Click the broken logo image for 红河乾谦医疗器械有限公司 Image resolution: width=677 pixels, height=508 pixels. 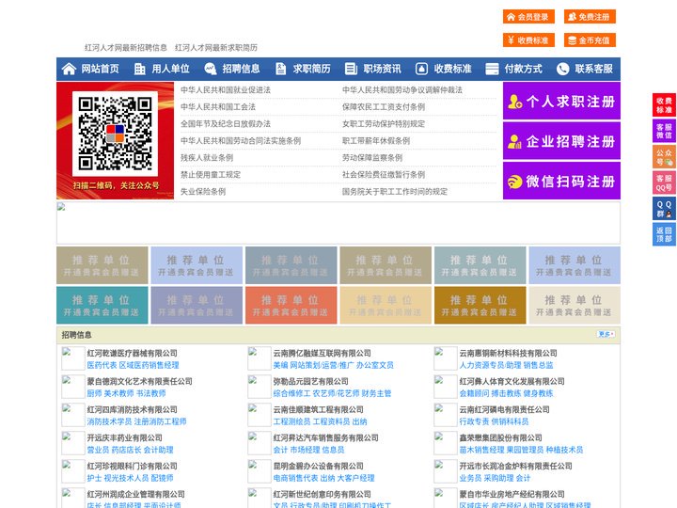(x=73, y=358)
